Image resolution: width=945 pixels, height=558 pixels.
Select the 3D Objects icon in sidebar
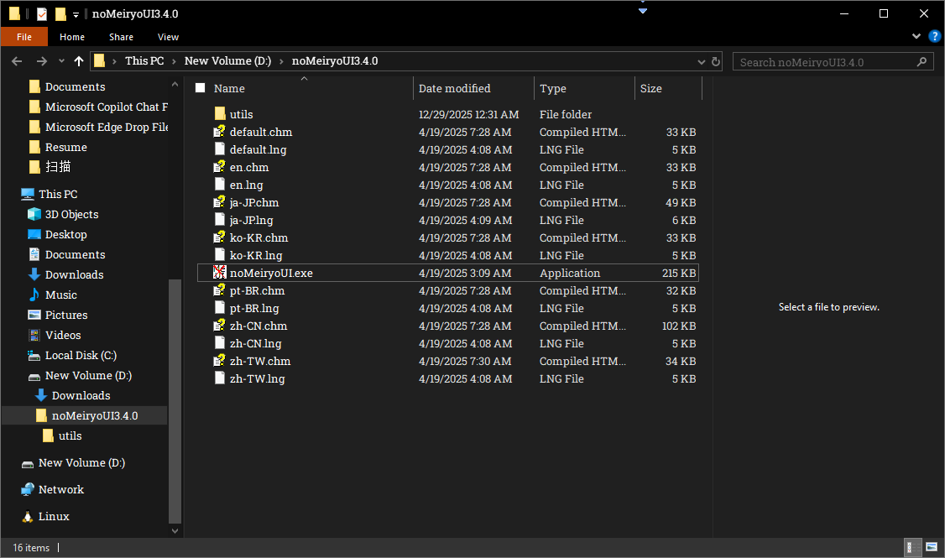[34, 214]
